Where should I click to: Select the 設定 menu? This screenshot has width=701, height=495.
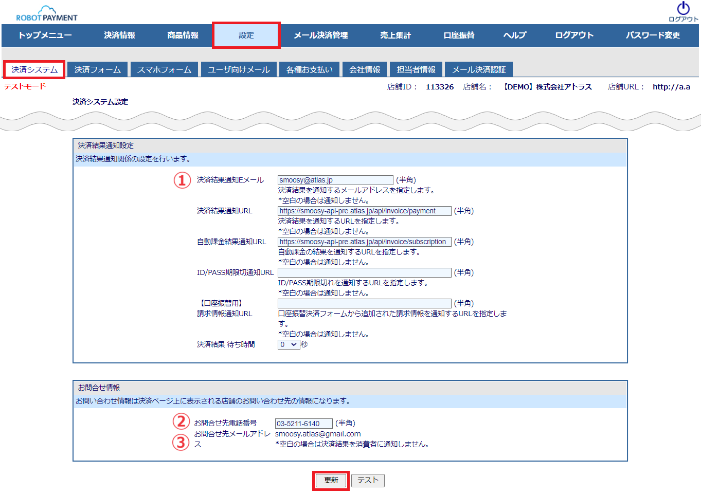coord(246,35)
